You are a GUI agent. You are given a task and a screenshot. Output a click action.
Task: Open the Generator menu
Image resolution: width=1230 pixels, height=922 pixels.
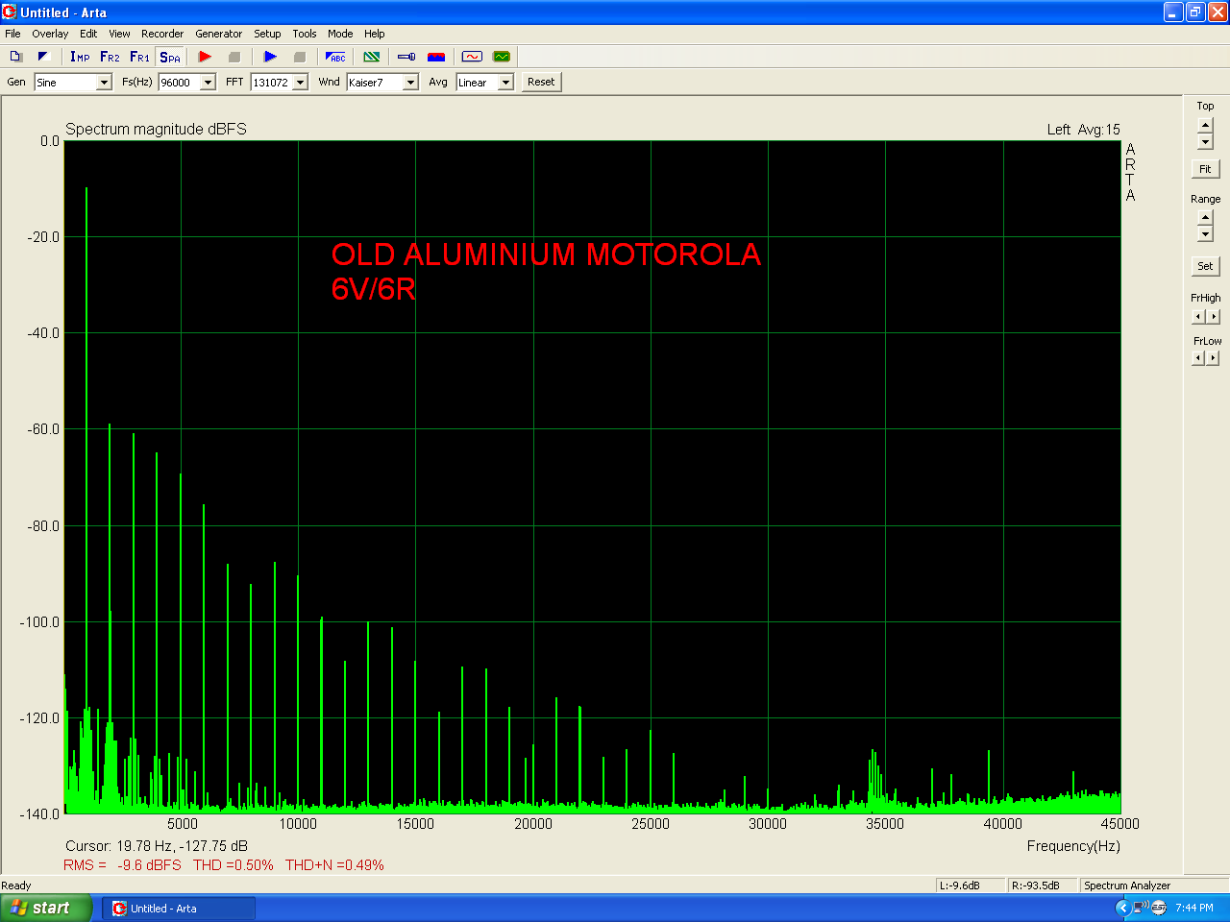coord(219,34)
